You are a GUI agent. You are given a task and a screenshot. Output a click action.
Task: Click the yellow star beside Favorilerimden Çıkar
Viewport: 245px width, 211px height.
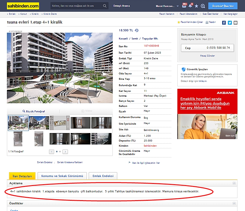coord(179,22)
